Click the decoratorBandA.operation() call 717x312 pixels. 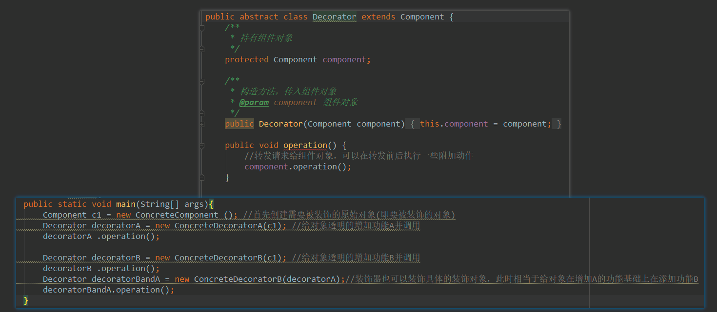coord(108,290)
